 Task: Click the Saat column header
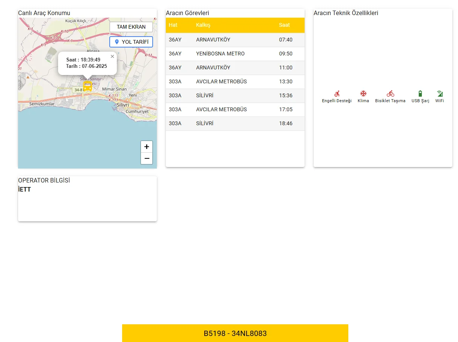click(285, 25)
